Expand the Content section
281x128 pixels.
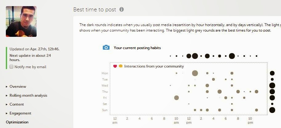point(17,104)
